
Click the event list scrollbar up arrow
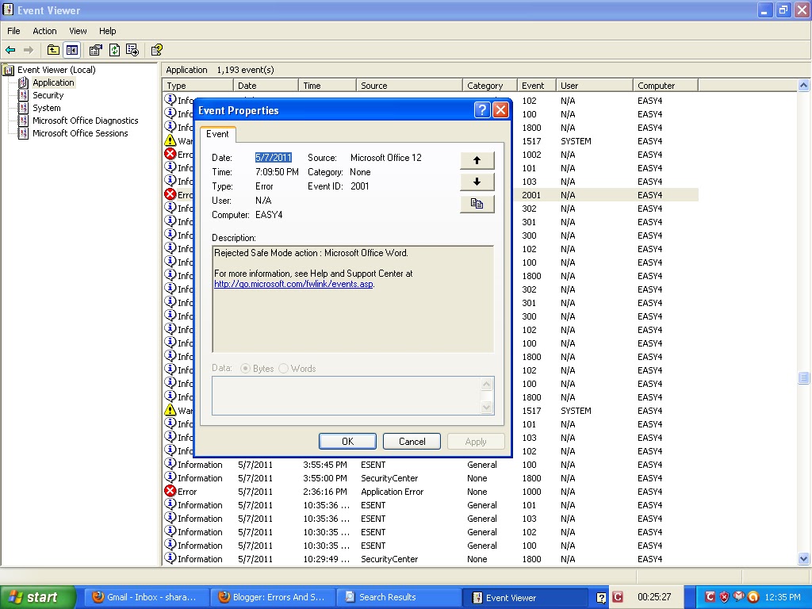click(804, 85)
